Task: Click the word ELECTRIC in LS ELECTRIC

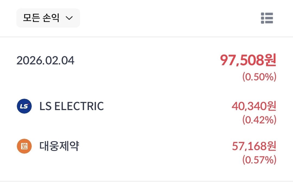Action: click(x=79, y=106)
